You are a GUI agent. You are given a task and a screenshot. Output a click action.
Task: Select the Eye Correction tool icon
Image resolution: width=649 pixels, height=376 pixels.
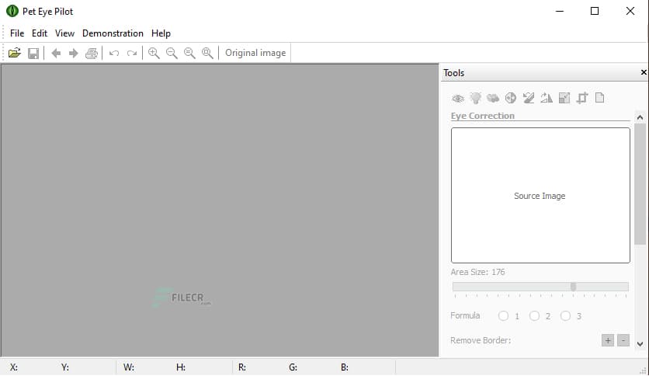point(458,98)
